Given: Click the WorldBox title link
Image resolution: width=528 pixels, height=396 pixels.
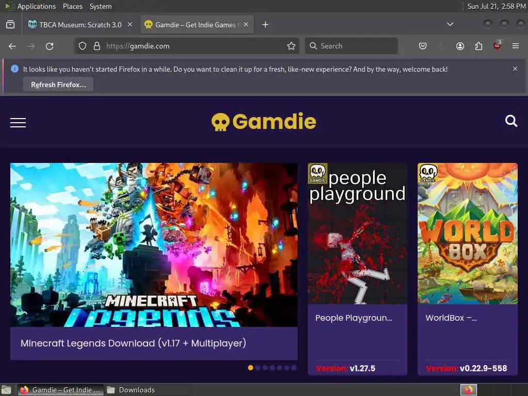Looking at the screenshot, I should (451, 318).
